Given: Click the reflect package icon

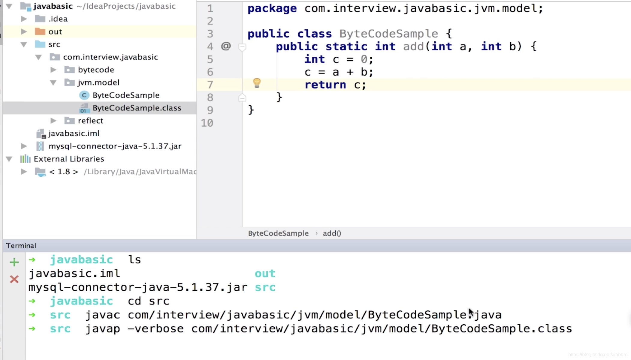Looking at the screenshot, I should (69, 121).
